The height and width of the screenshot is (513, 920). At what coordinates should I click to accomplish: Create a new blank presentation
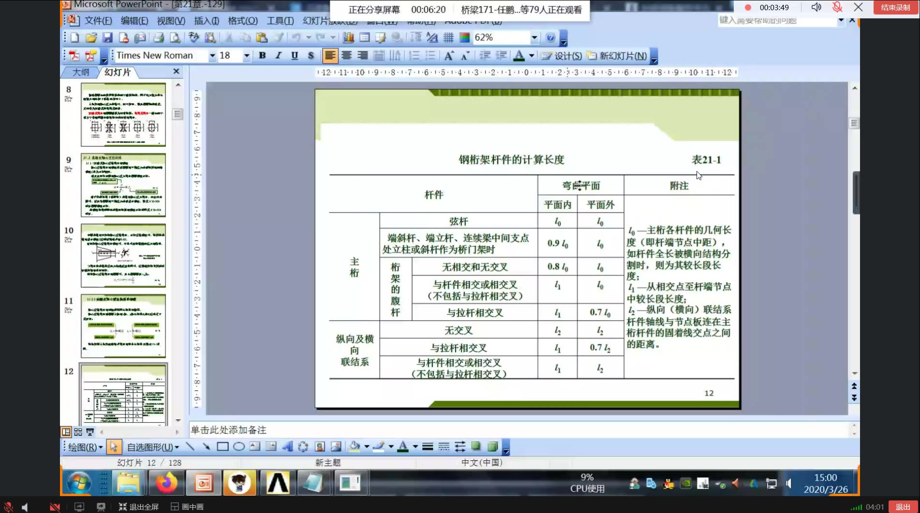click(x=75, y=38)
